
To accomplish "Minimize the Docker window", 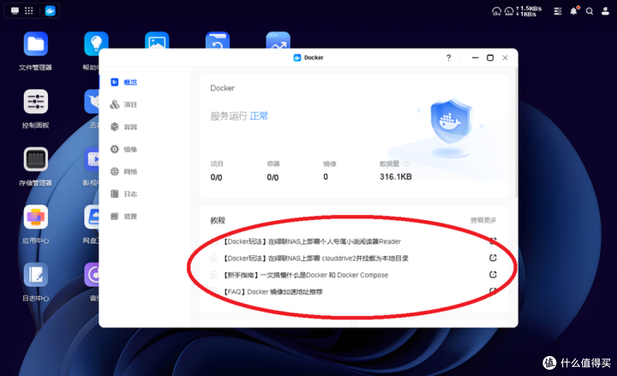I will 475,58.
